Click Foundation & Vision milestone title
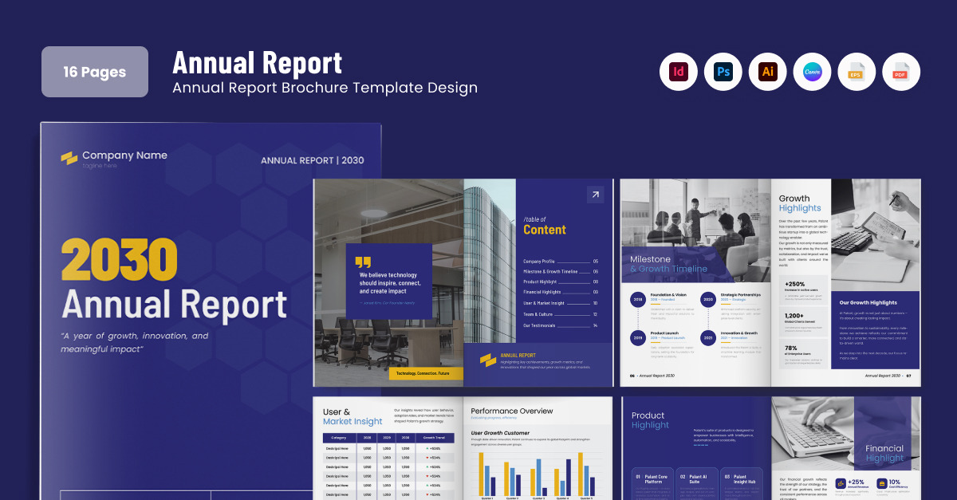 pyautogui.click(x=668, y=294)
